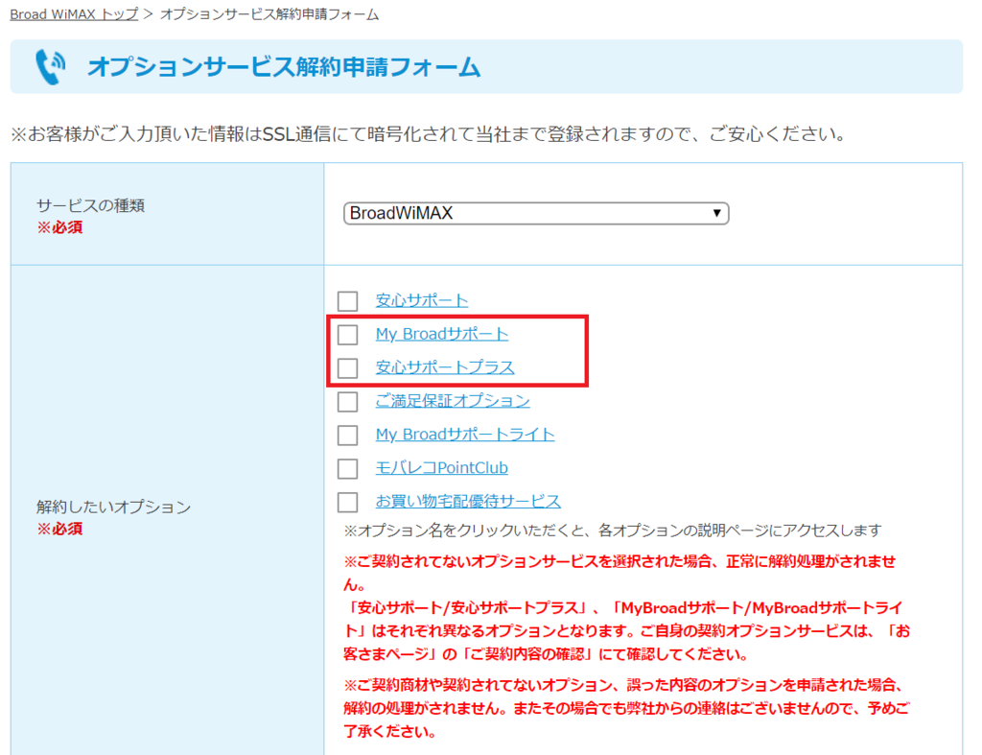Click the phone icon beside the form title

51,67
